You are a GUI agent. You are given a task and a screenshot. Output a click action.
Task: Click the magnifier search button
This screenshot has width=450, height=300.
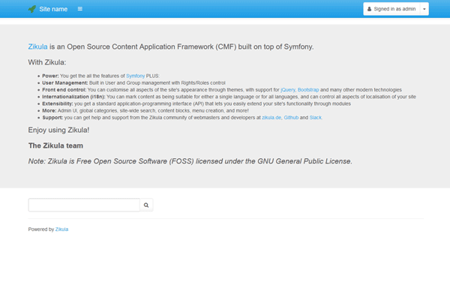(x=147, y=204)
